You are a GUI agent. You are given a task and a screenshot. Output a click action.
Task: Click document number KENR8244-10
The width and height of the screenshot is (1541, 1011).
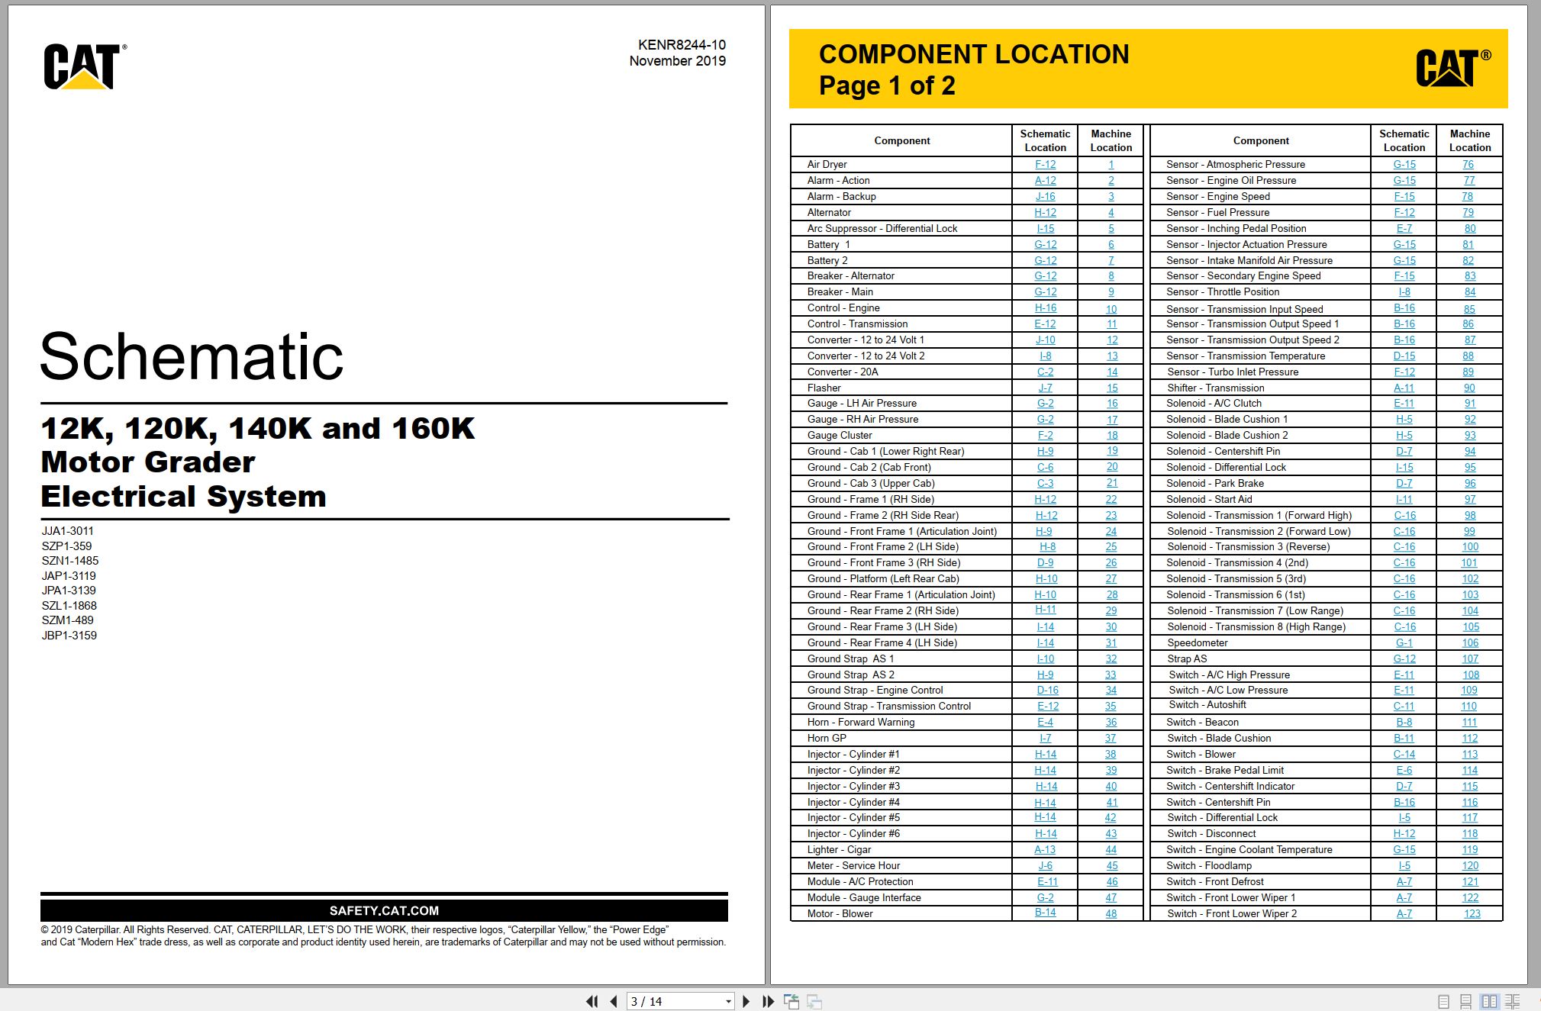[x=682, y=44]
